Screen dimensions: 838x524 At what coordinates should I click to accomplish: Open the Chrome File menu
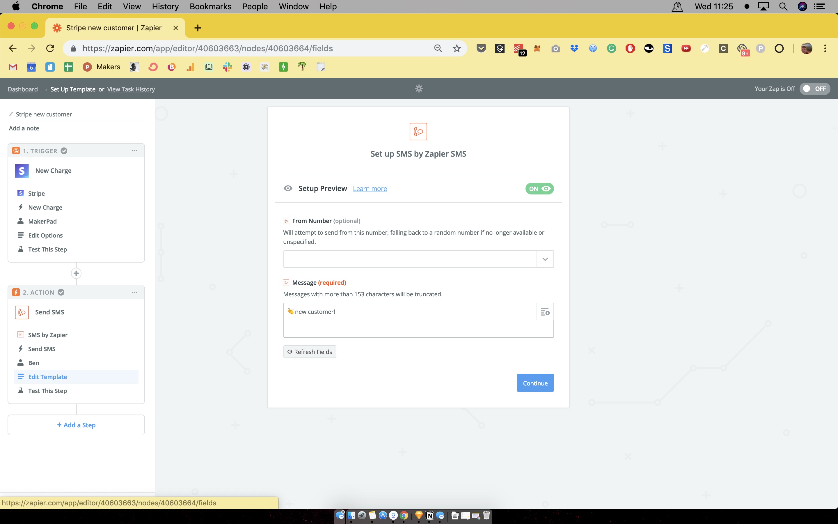pyautogui.click(x=80, y=6)
